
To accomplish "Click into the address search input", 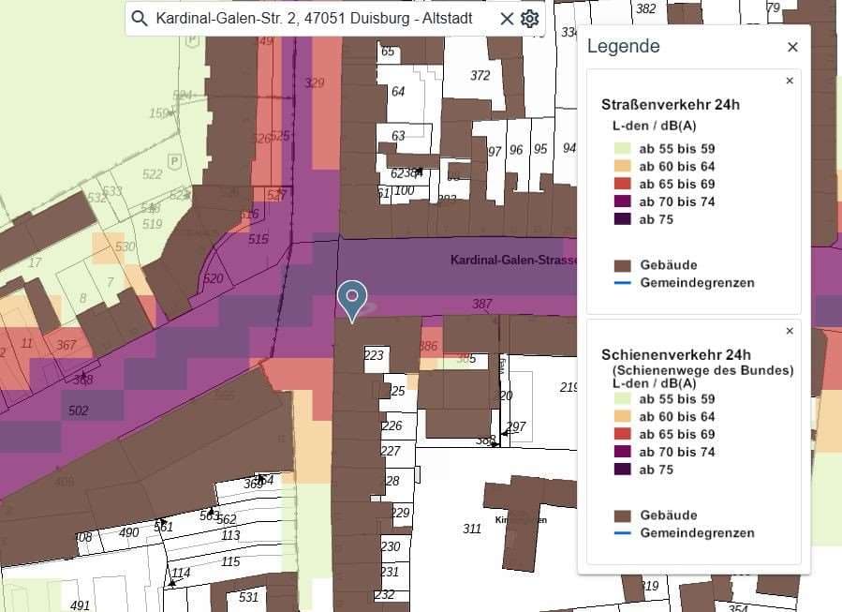I will point(318,19).
